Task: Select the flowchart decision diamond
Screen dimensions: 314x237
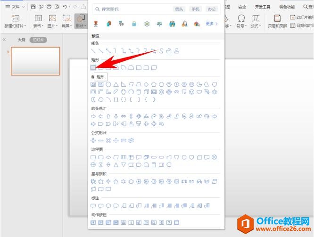Action: (x=108, y=157)
